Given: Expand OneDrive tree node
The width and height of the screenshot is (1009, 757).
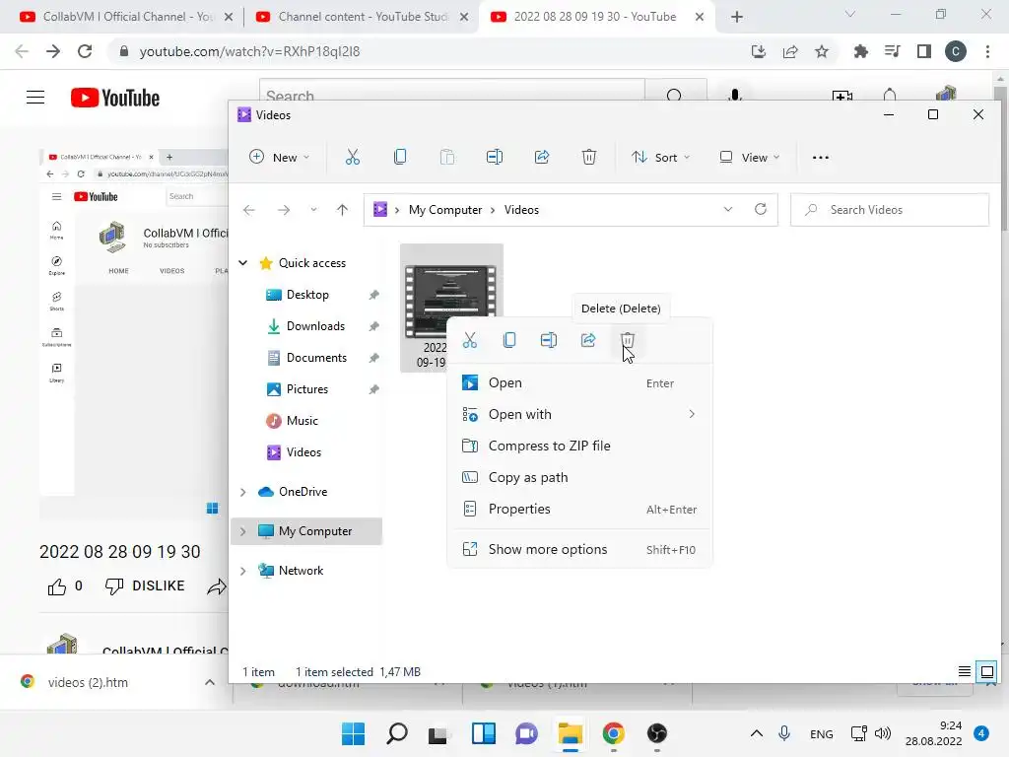Looking at the screenshot, I should tap(243, 492).
